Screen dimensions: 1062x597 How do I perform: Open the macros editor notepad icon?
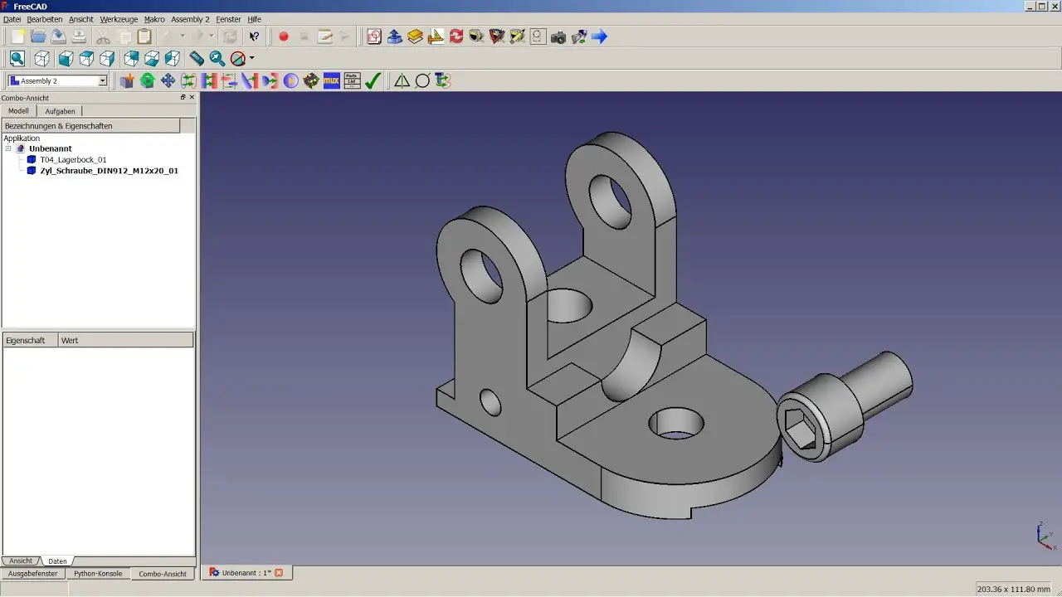[324, 36]
